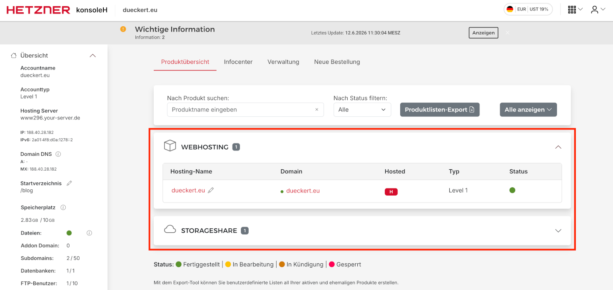Edit the Startverzeichnis with pencil icon
Screen dimensions: 613x290
point(69,183)
